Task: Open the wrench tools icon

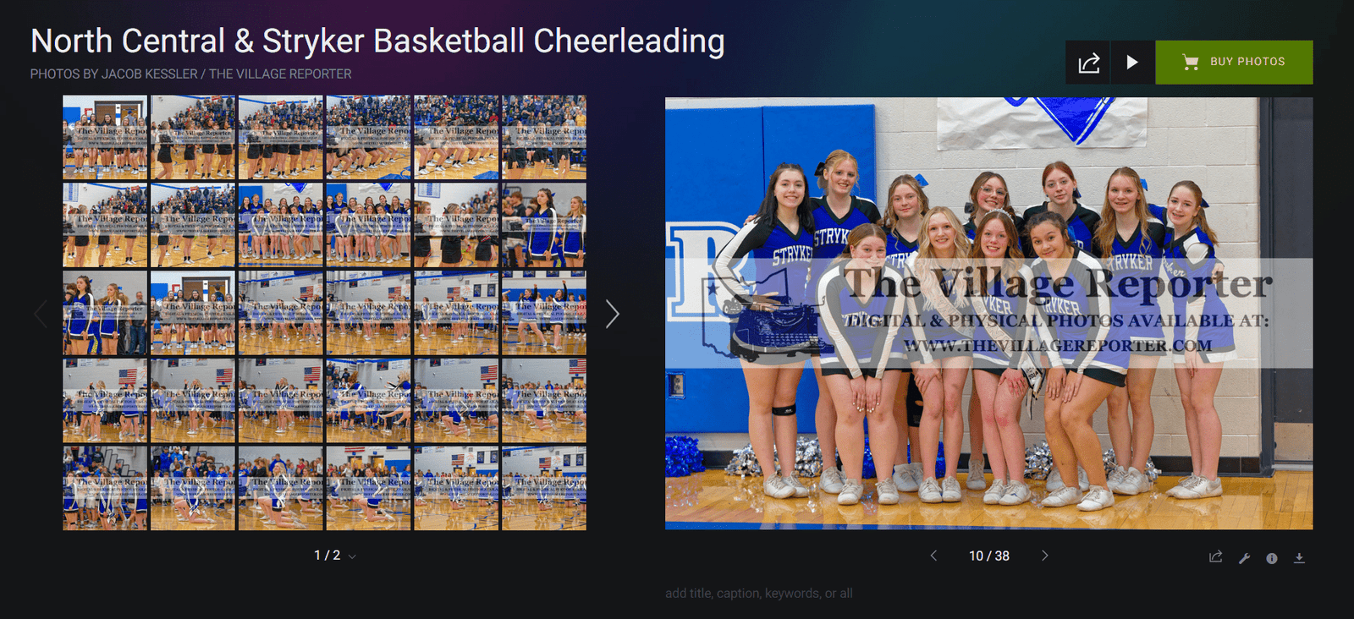Action: (1244, 558)
